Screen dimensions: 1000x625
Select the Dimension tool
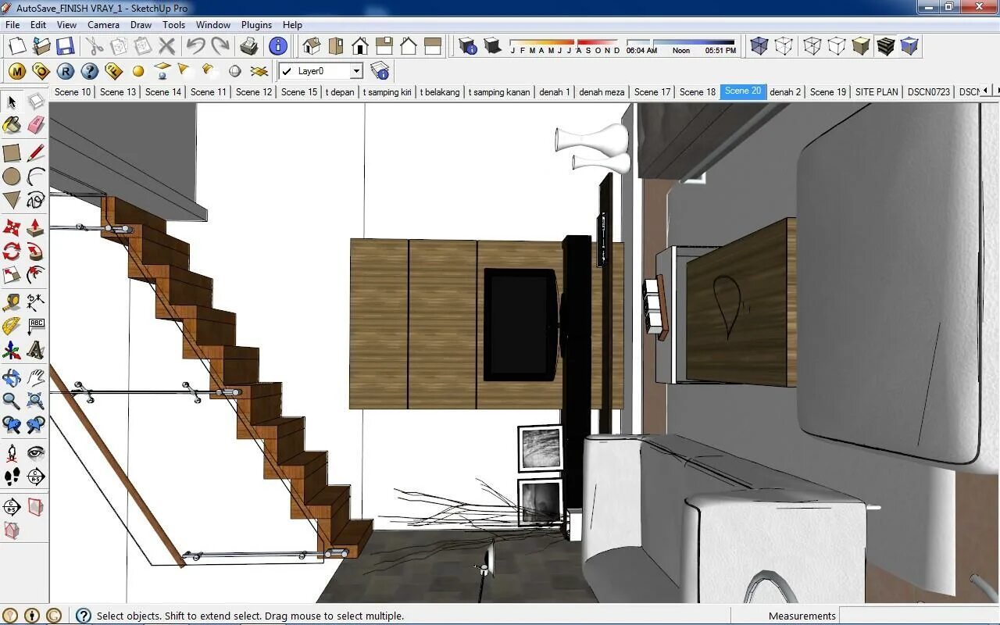click(36, 302)
